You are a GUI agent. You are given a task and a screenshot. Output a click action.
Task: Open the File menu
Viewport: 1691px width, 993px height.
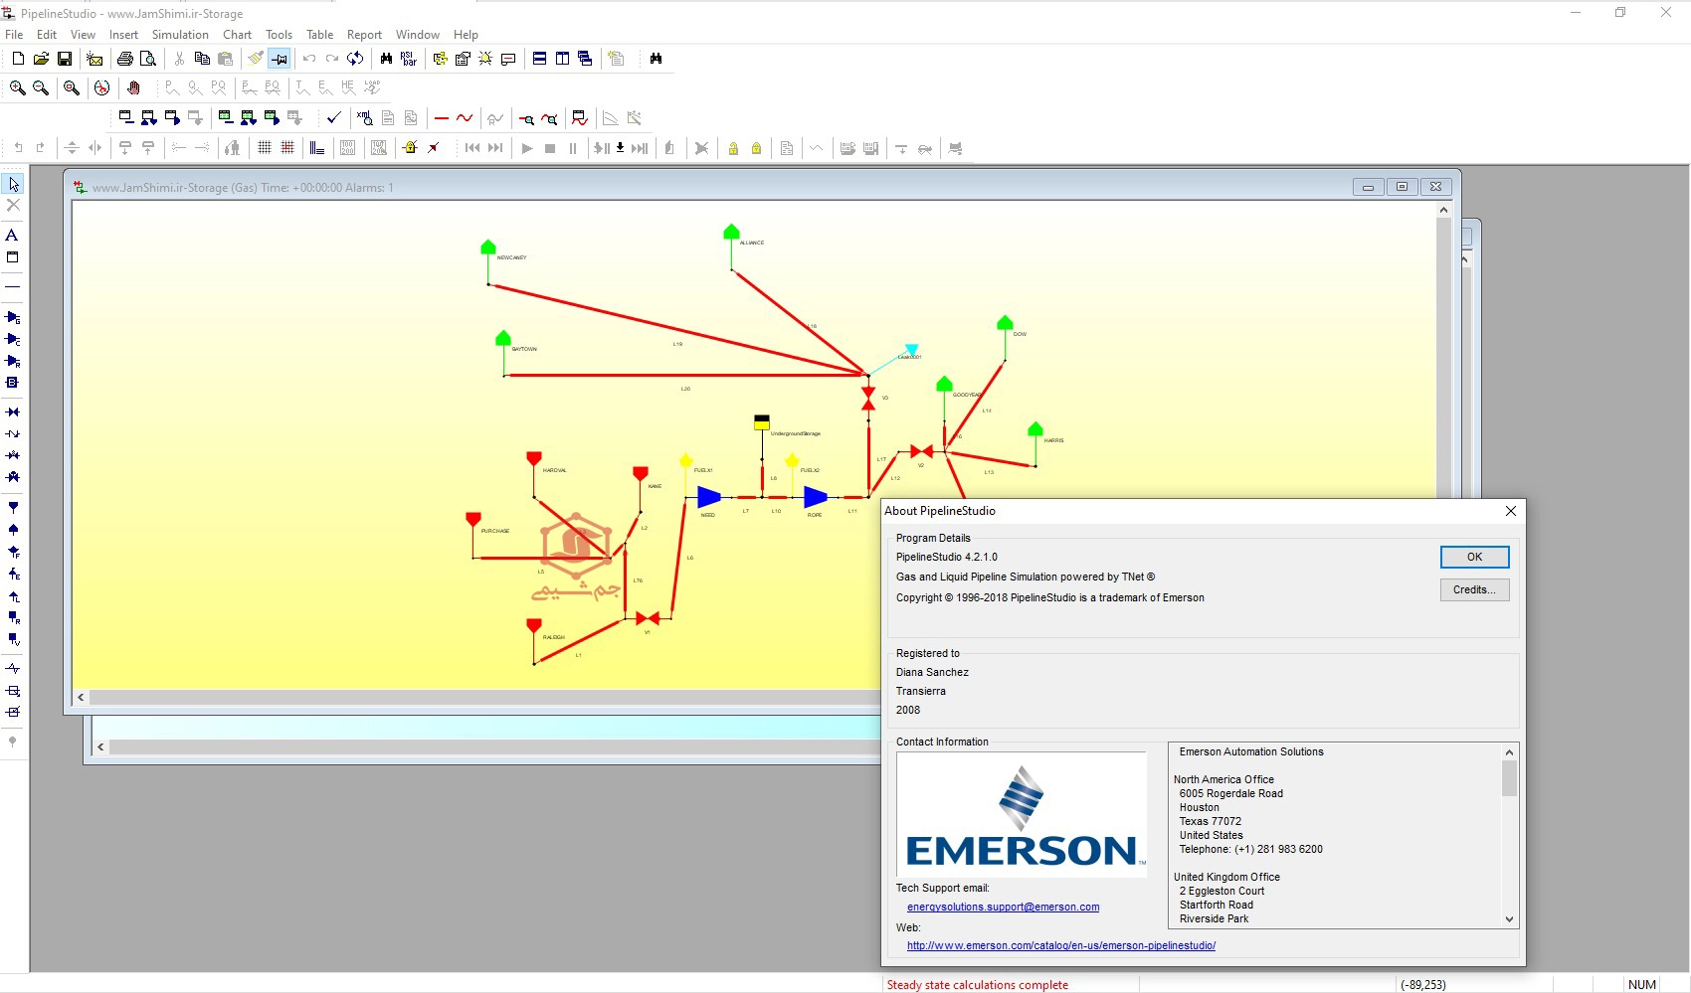[x=14, y=35]
